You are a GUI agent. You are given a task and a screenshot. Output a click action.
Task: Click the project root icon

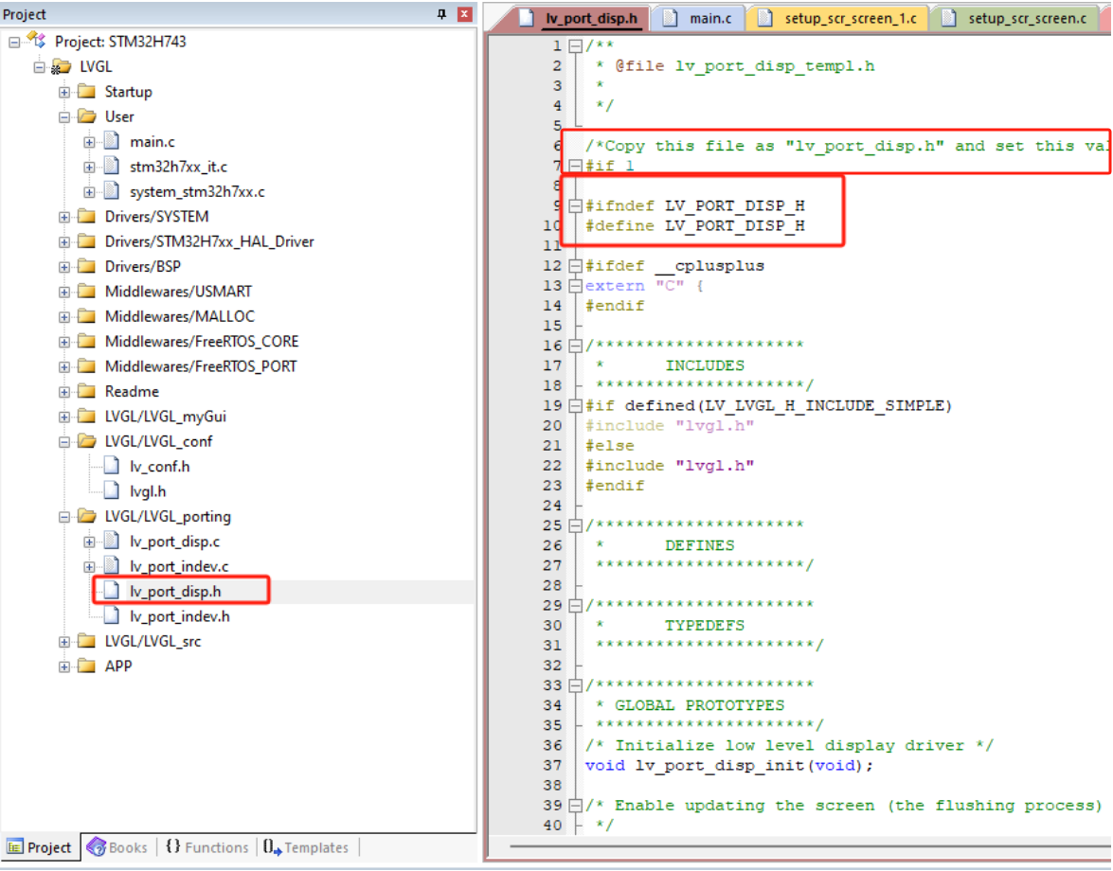pos(36,41)
